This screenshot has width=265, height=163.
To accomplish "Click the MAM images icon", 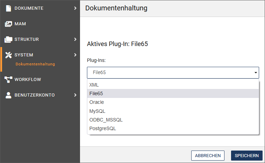I will 8,24.
